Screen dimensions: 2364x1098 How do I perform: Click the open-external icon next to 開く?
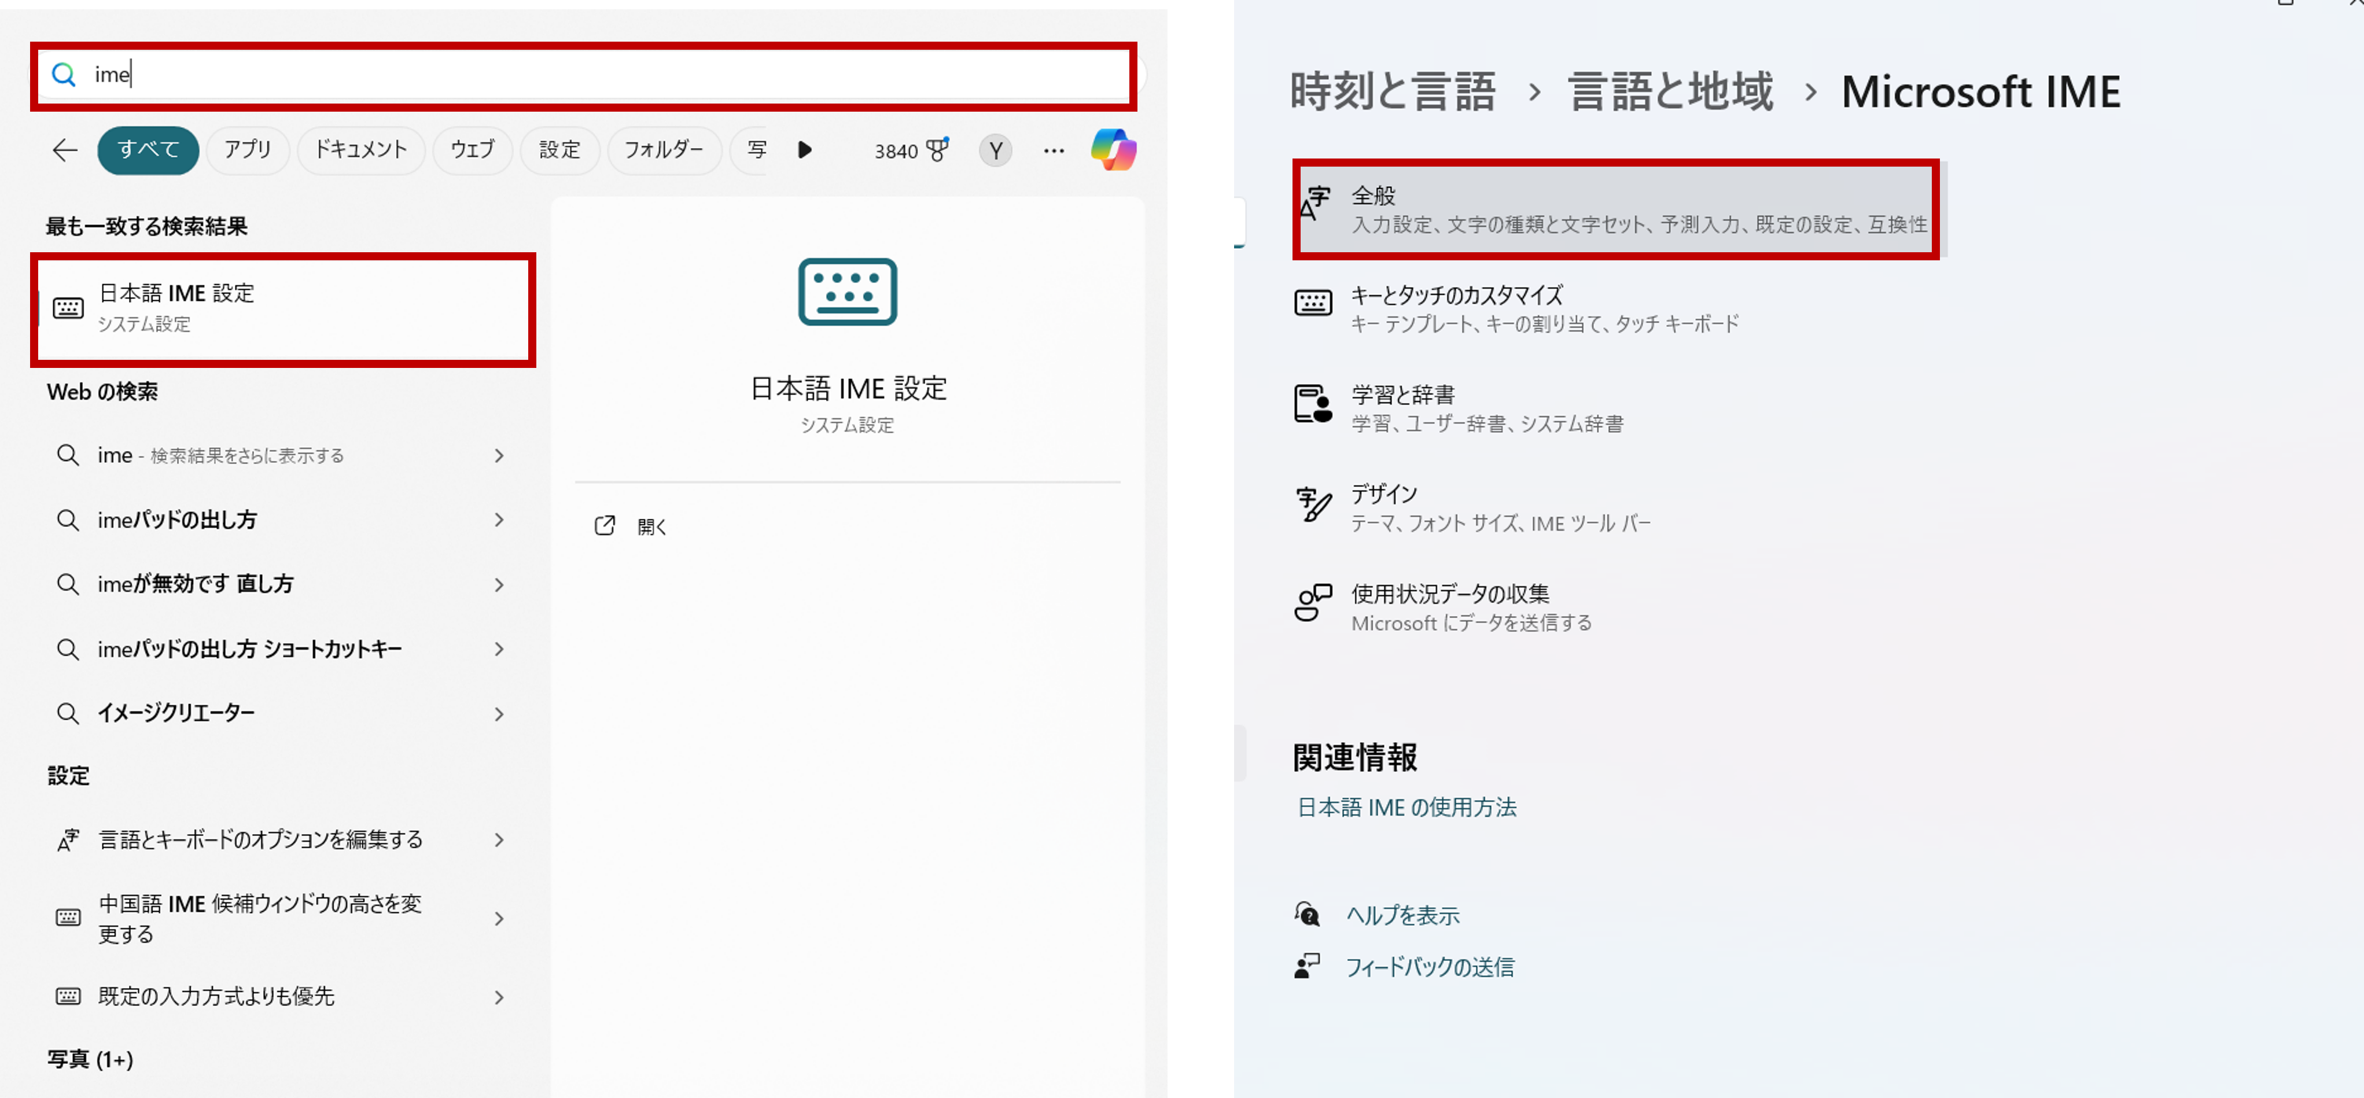pyautogui.click(x=604, y=526)
